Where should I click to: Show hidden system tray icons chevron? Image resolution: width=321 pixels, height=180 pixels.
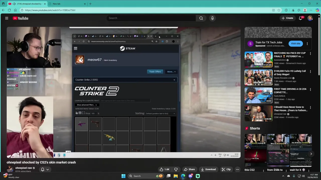(283, 176)
